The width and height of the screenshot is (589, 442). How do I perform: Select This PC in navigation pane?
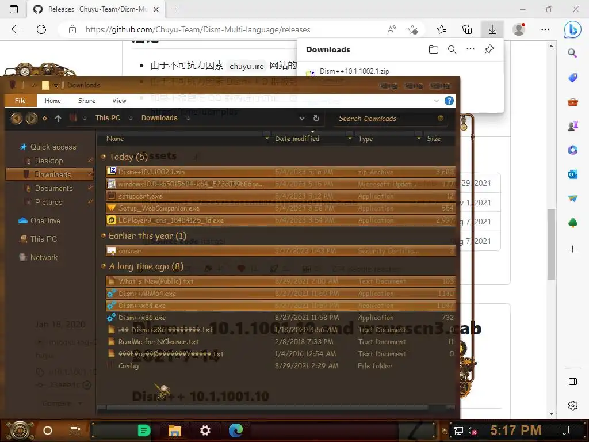point(44,239)
